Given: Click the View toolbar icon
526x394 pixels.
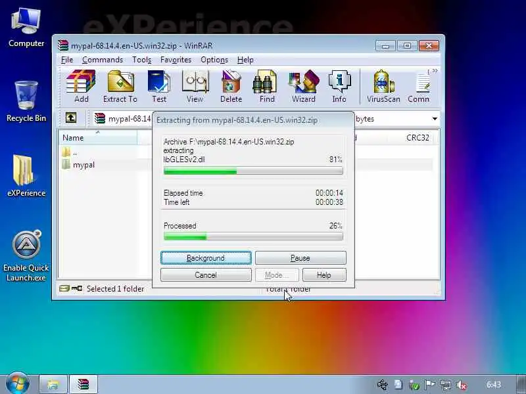Looking at the screenshot, I should (x=195, y=86).
